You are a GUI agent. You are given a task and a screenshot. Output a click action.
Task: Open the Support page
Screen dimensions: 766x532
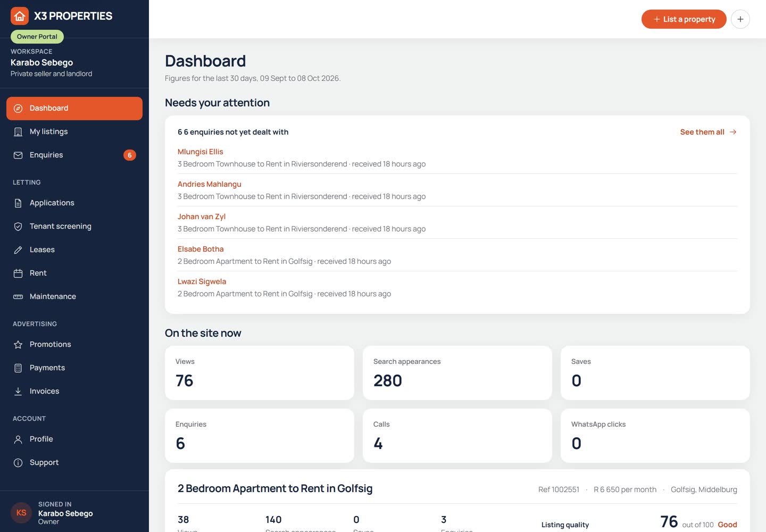[x=74, y=463]
